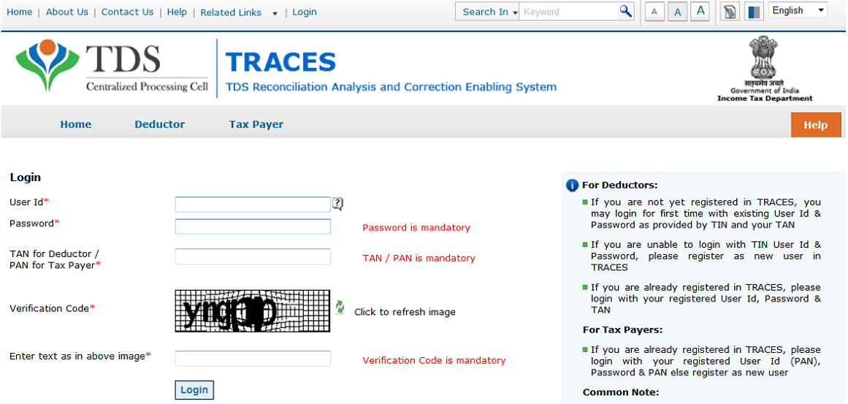Expand the Related Links dropdown arrow

tap(275, 13)
